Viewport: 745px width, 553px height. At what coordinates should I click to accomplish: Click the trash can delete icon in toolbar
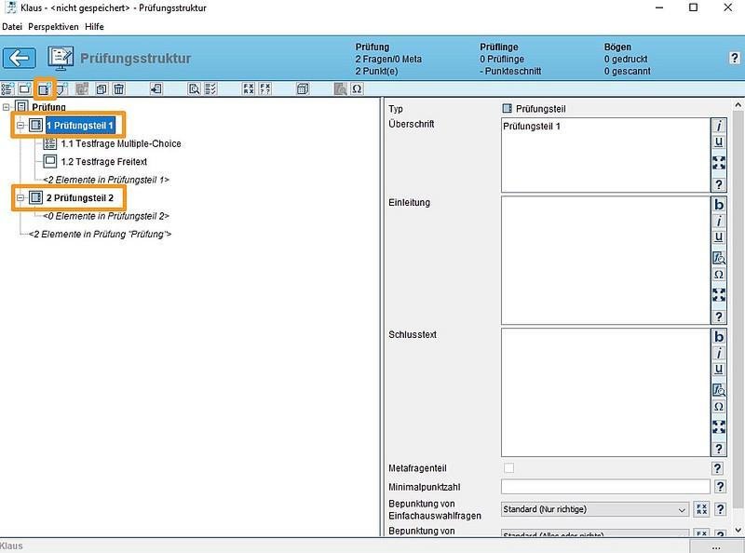click(x=118, y=89)
